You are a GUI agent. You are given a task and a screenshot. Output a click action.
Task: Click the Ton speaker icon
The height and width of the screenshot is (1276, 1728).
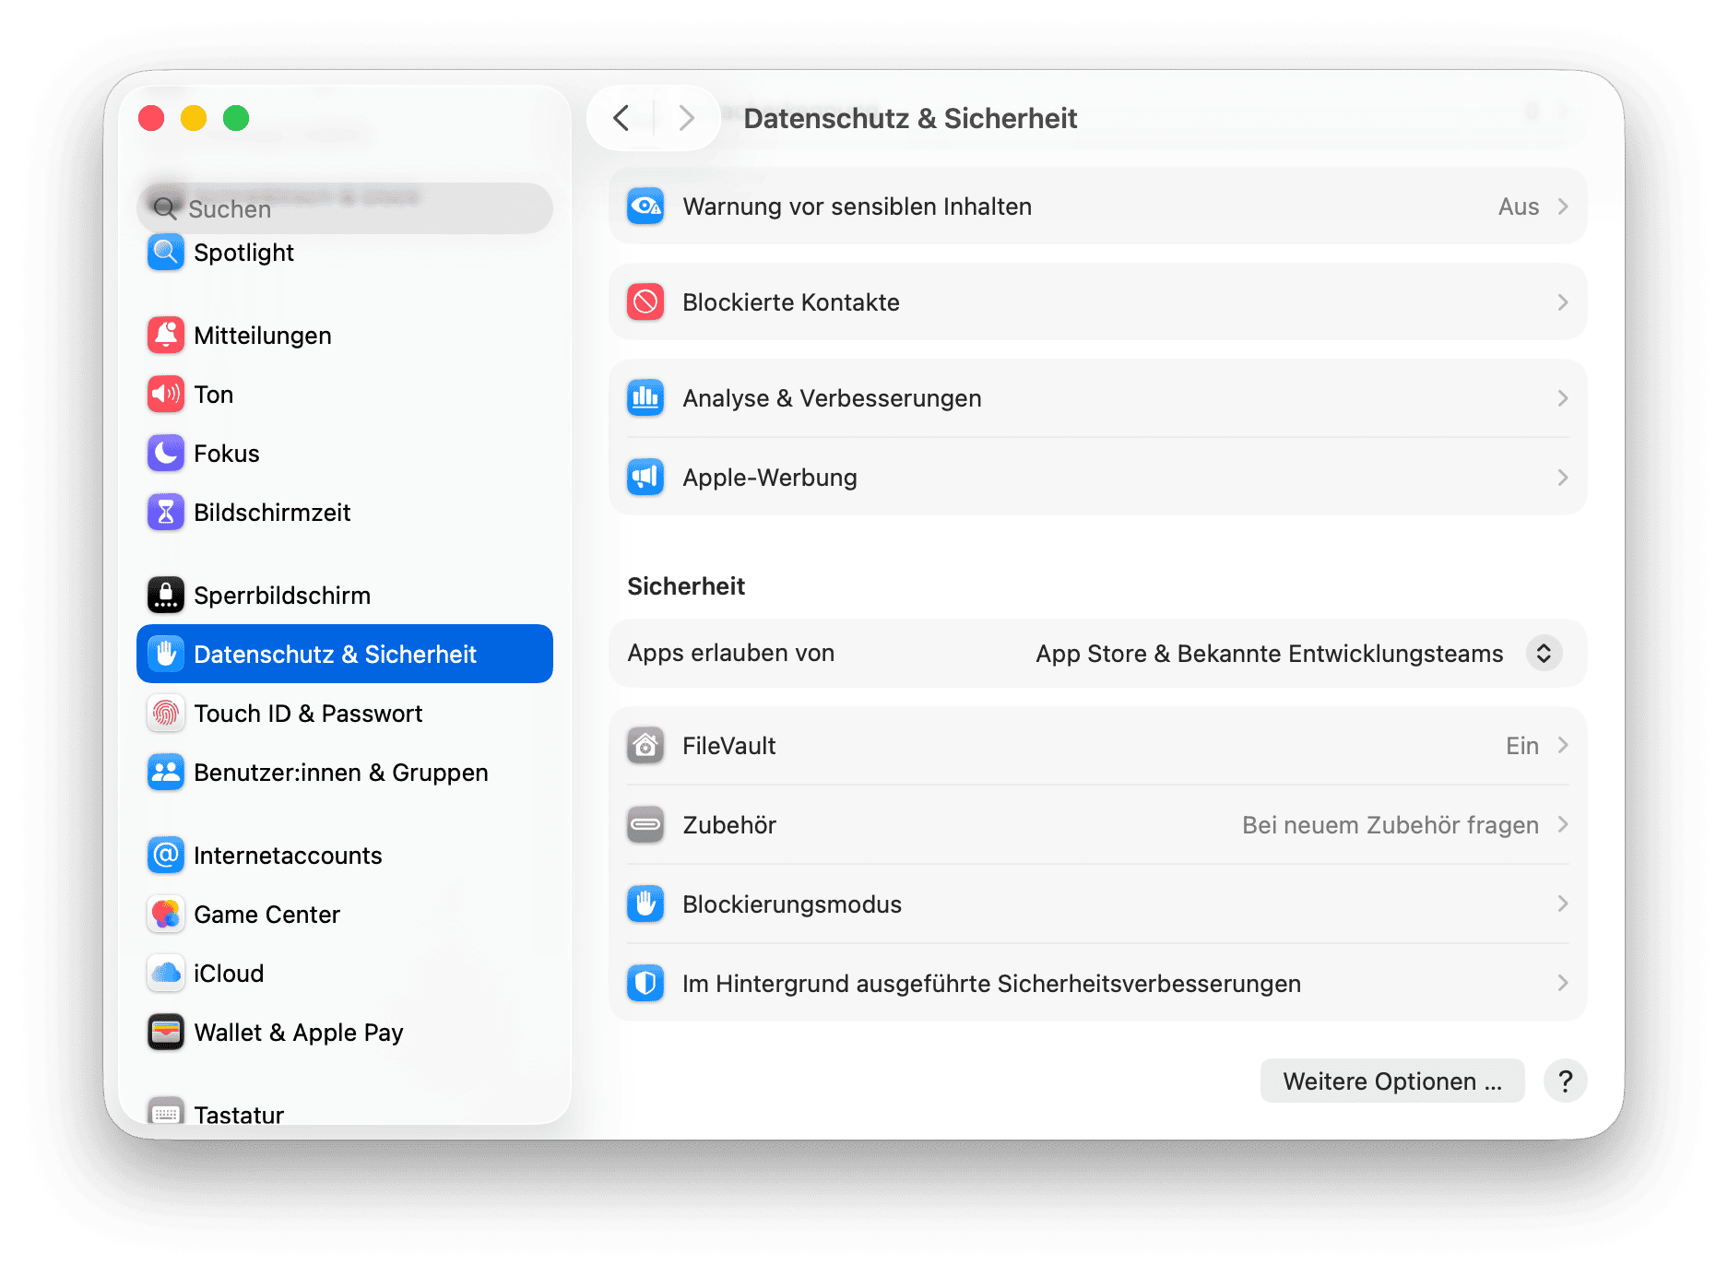pyautogui.click(x=166, y=394)
